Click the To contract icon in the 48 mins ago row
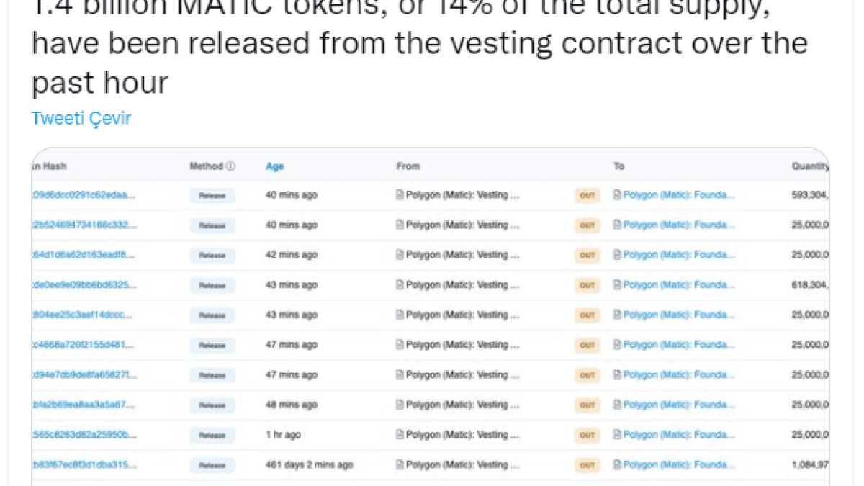The width and height of the screenshot is (864, 486). click(617, 405)
